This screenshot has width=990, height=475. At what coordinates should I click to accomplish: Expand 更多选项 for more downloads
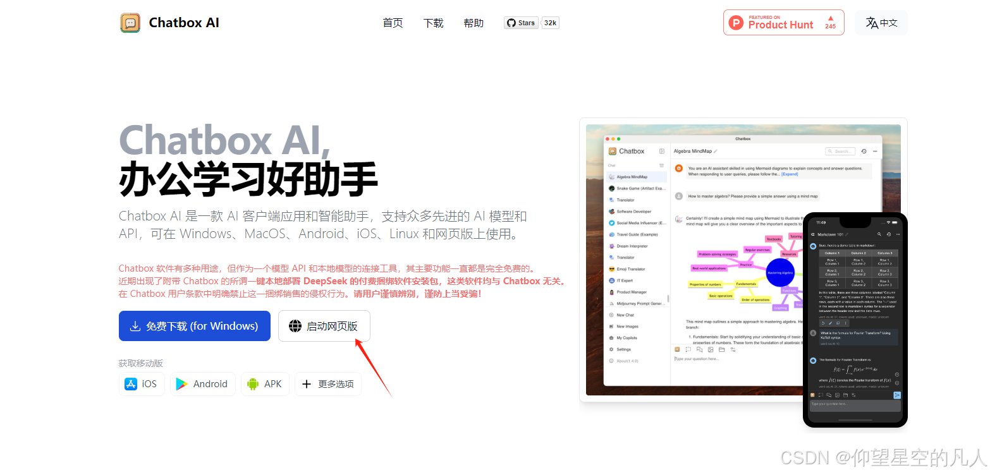[x=328, y=384]
